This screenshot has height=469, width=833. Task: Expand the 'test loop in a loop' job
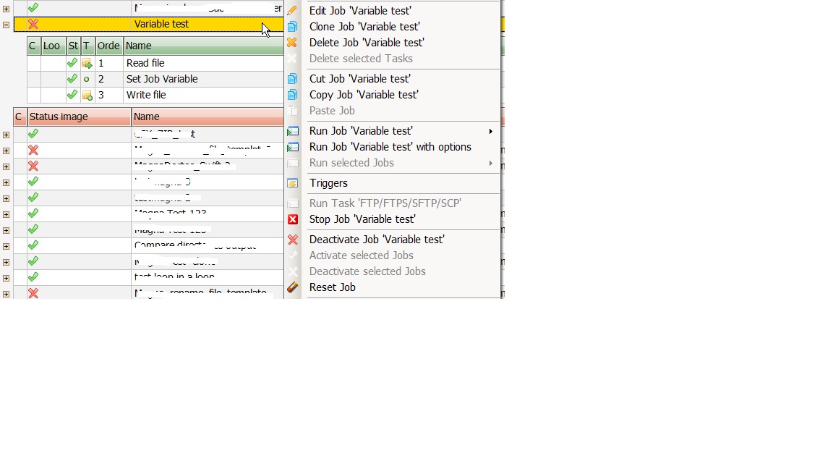[x=6, y=277]
